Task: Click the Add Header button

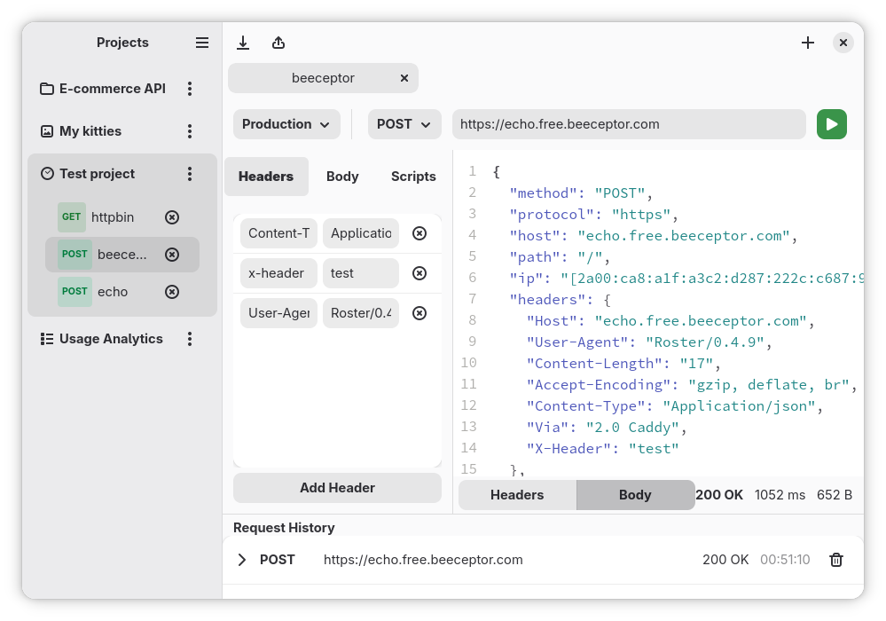Action: coord(337,488)
